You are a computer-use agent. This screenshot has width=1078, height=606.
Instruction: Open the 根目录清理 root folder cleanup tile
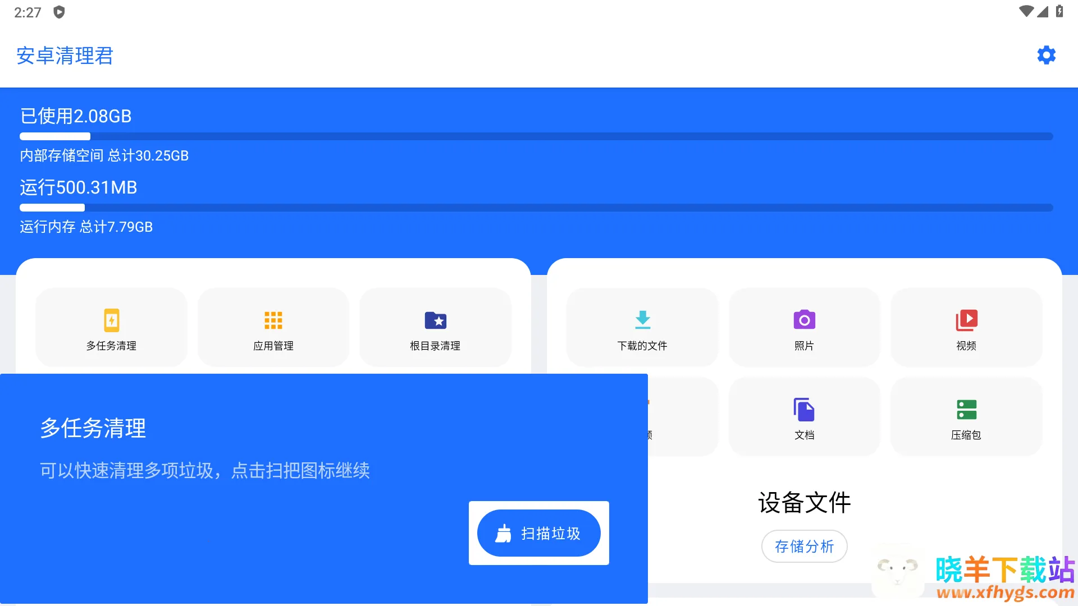tap(435, 328)
